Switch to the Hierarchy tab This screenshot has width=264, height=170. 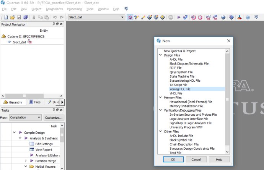coord(13,102)
